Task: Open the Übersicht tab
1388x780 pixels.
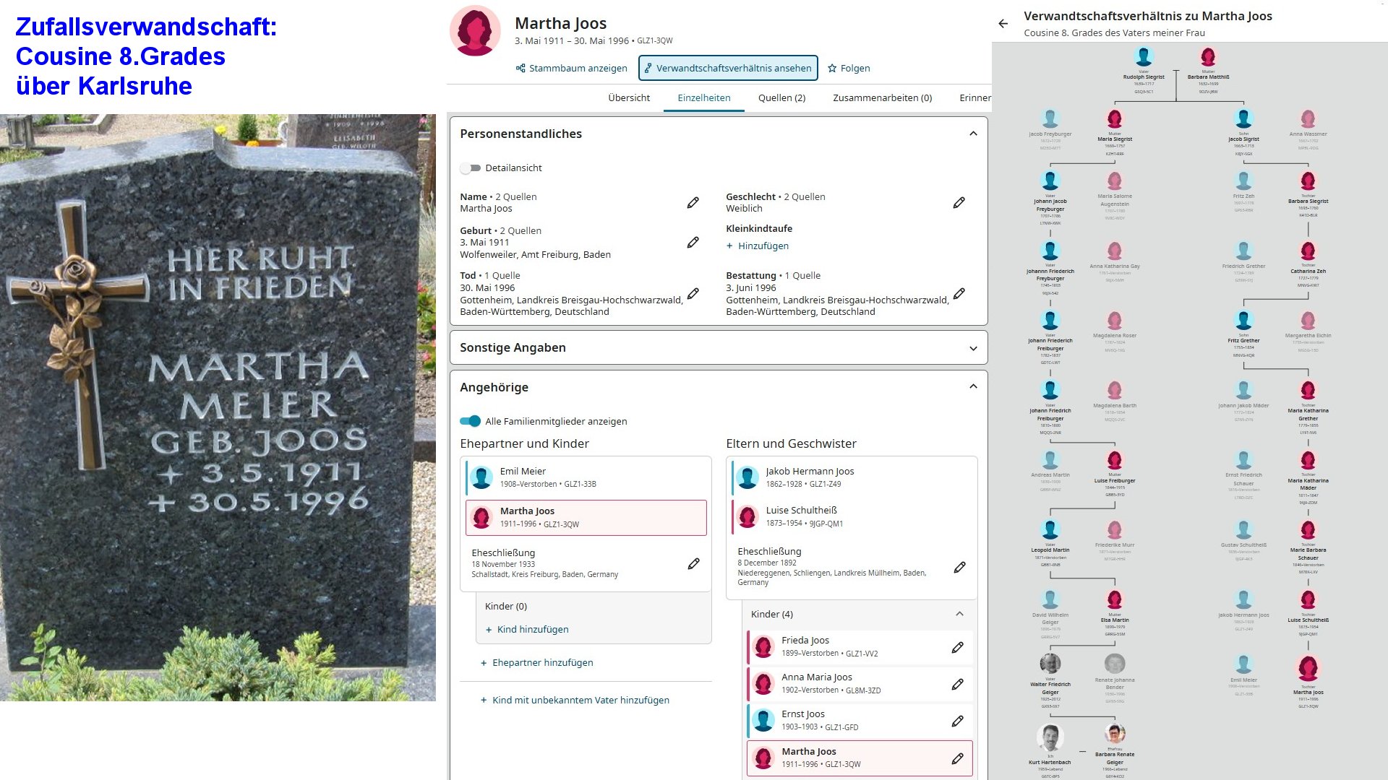Action: pos(628,98)
